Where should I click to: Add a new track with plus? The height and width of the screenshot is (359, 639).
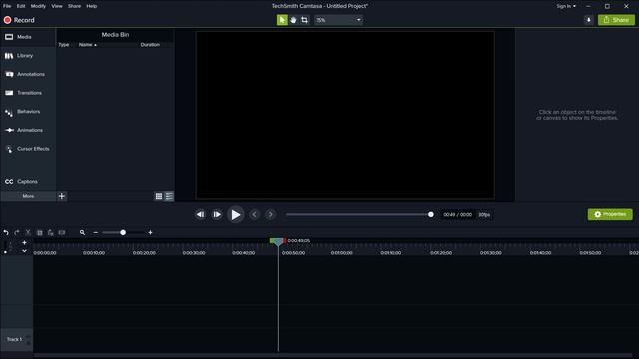click(x=24, y=243)
